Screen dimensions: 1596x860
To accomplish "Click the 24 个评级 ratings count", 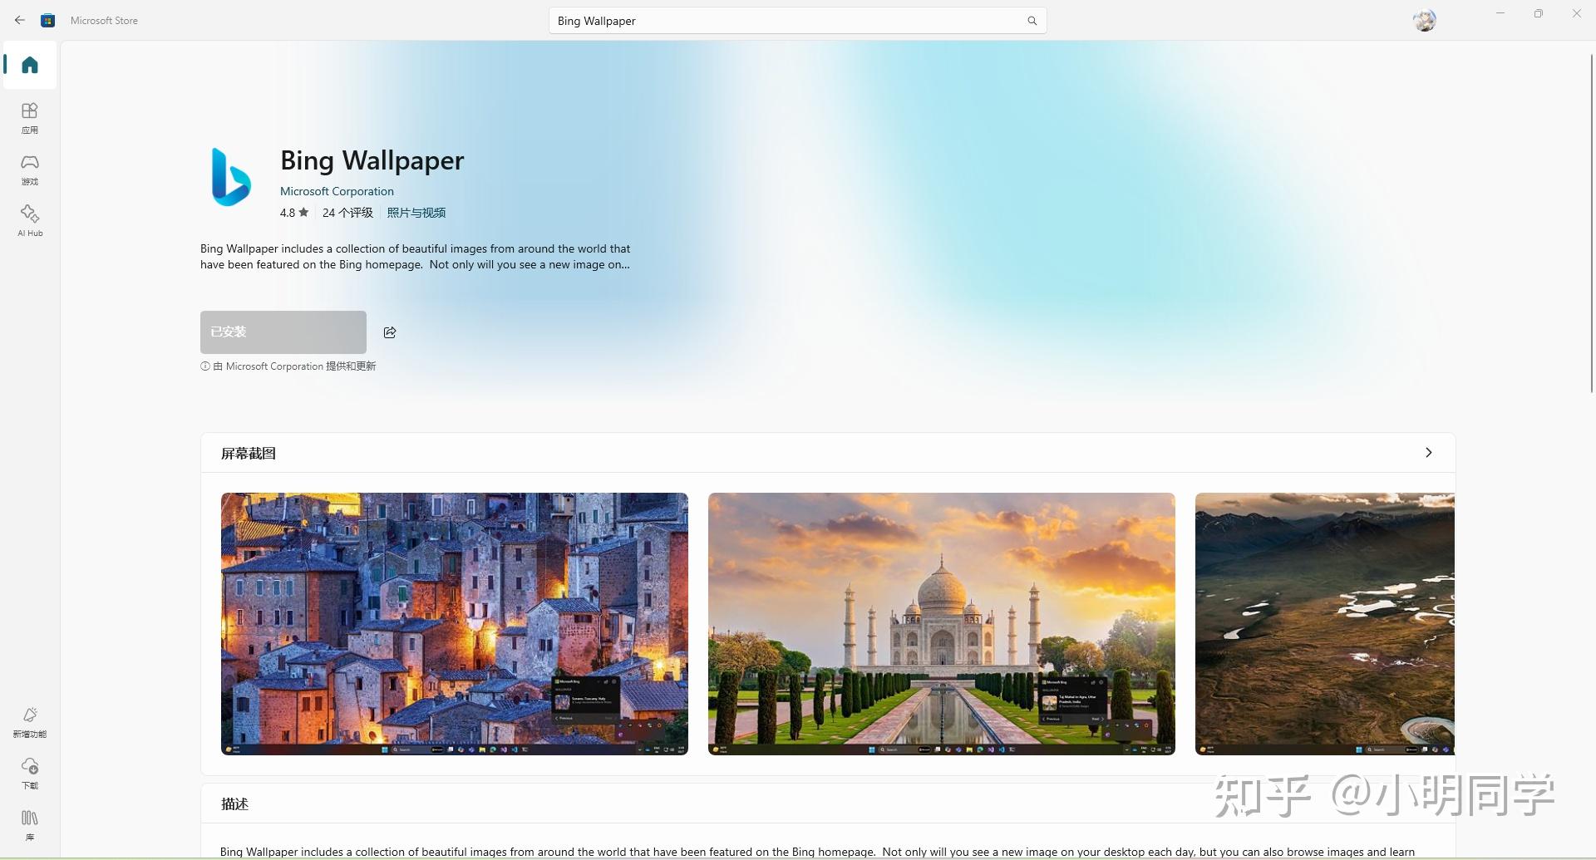I will tap(347, 213).
